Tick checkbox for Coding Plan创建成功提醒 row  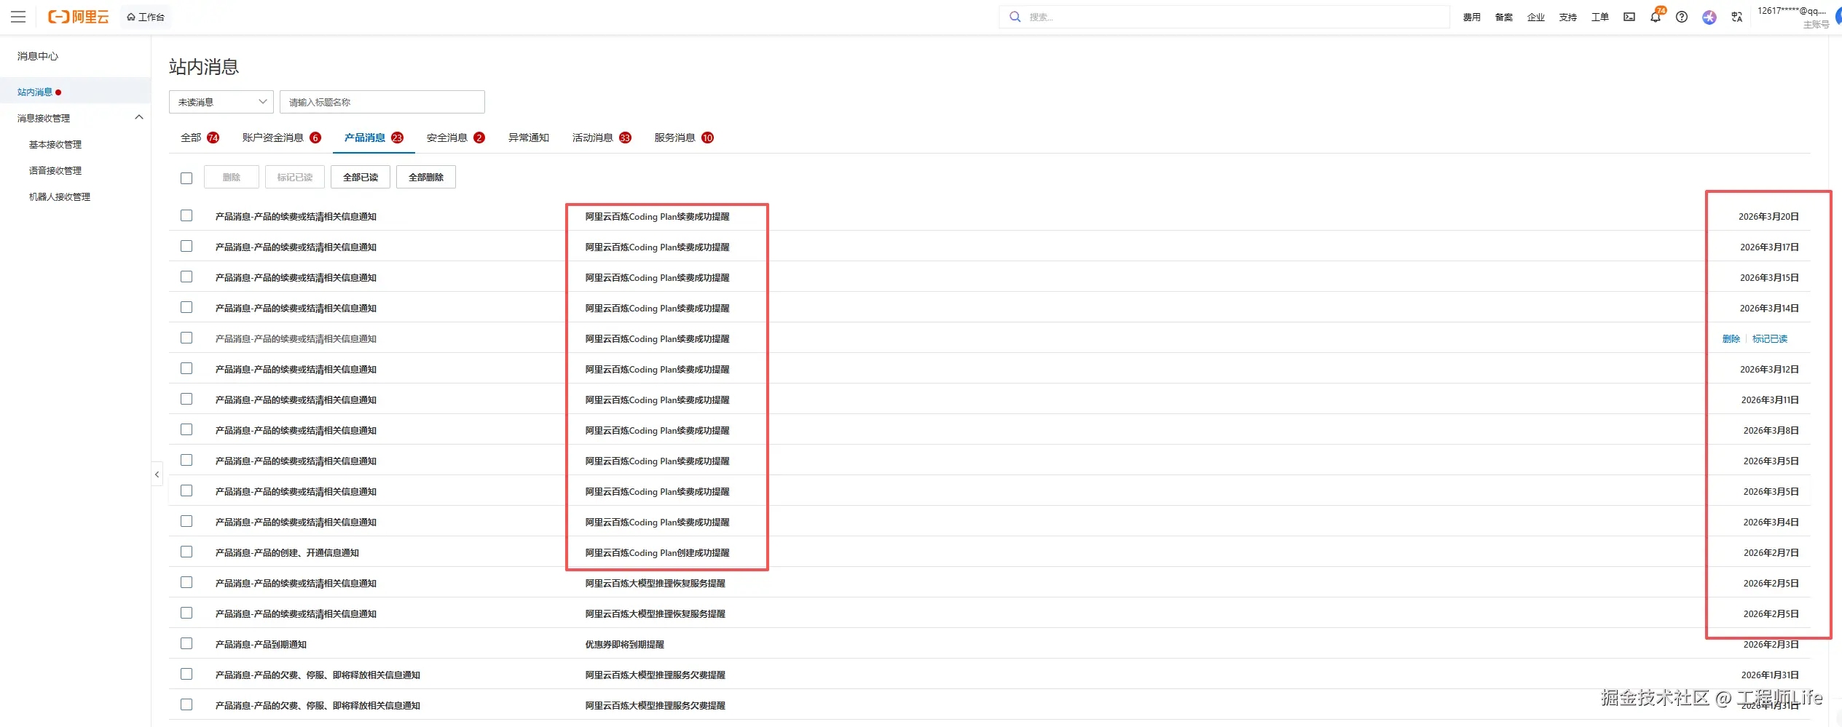click(186, 552)
